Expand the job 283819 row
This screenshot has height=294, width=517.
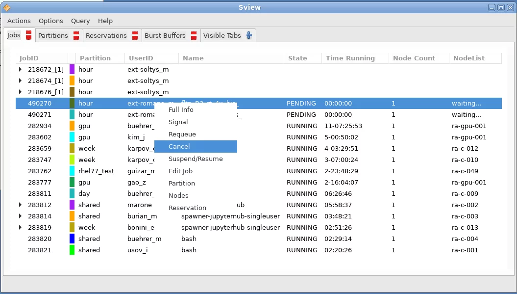(20, 227)
